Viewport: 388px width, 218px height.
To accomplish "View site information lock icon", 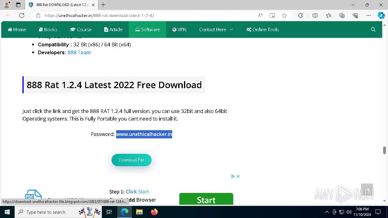I will 38,15.
